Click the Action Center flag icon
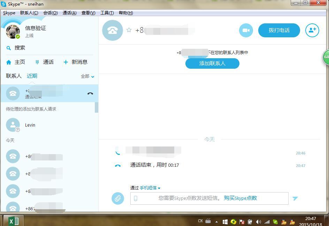The width and height of the screenshot is (329, 226). [x=242, y=221]
